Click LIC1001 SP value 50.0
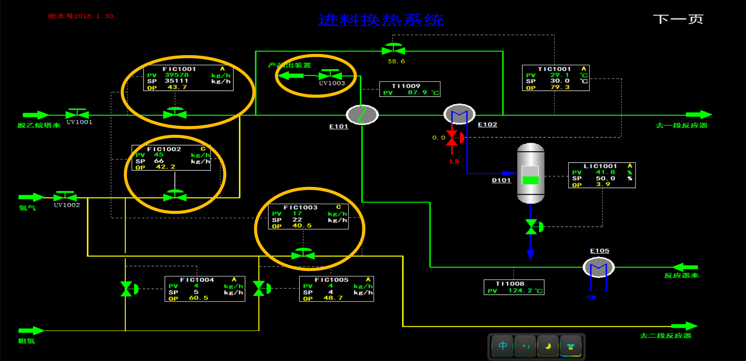Viewport: 746px width, 361px height. pyautogui.click(x=606, y=178)
